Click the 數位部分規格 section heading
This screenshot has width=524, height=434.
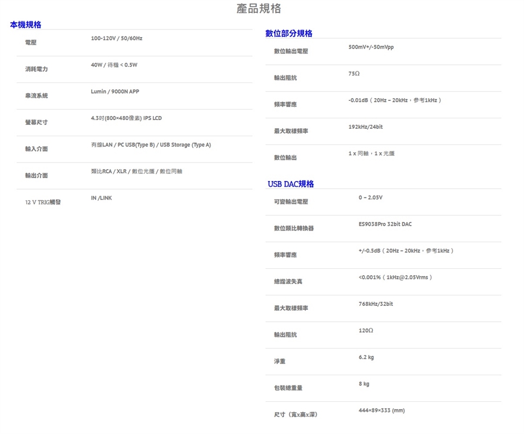point(289,34)
